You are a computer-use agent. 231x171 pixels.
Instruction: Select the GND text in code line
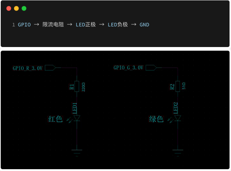click(x=145, y=24)
